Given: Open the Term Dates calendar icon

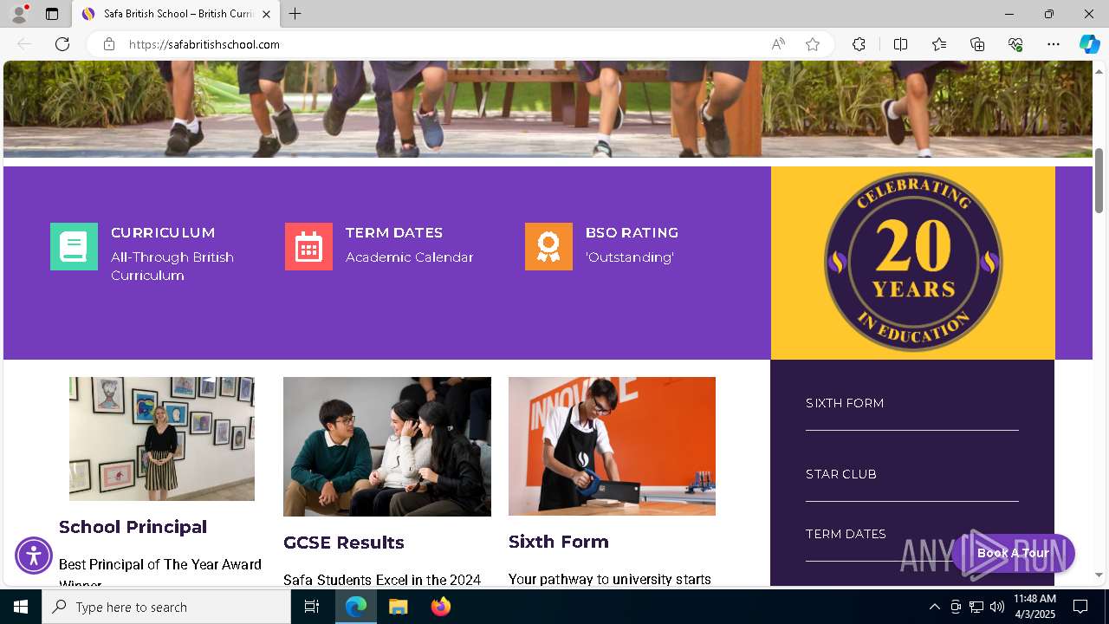Looking at the screenshot, I should 308,247.
